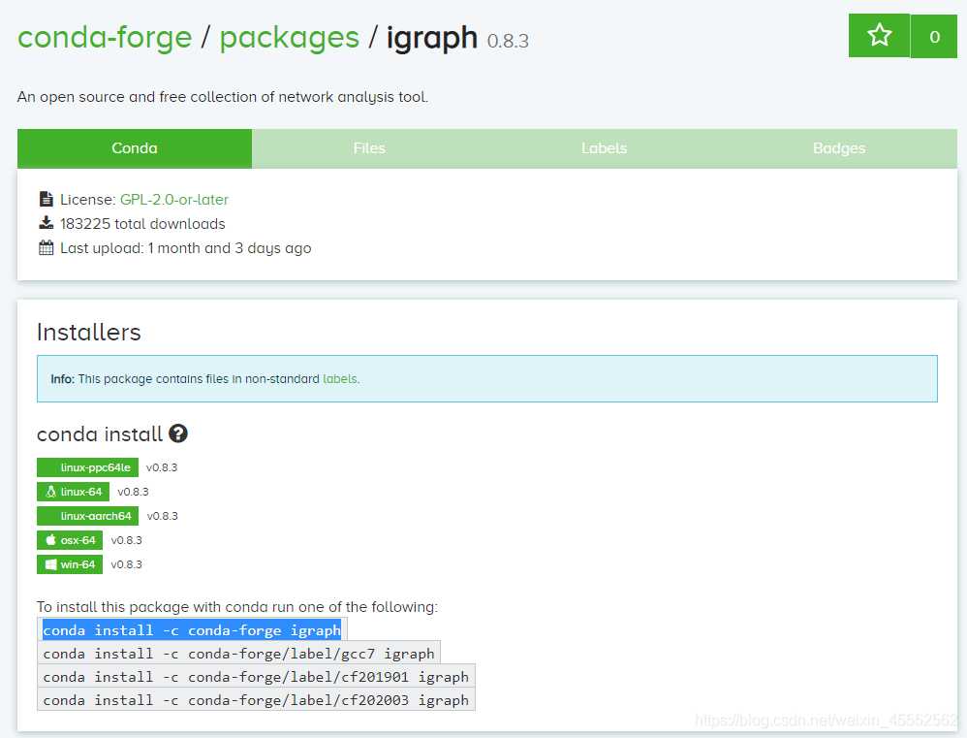The width and height of the screenshot is (967, 738).
Task: Select the linux-ppc64le platform badge
Action: point(87,467)
